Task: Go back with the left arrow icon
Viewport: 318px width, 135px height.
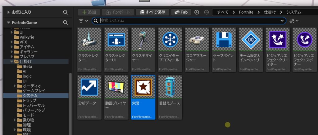Action: [x=197, y=12]
